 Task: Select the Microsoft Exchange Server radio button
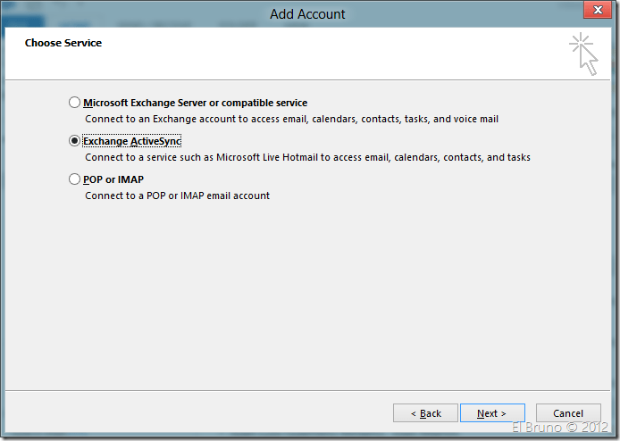(74, 103)
